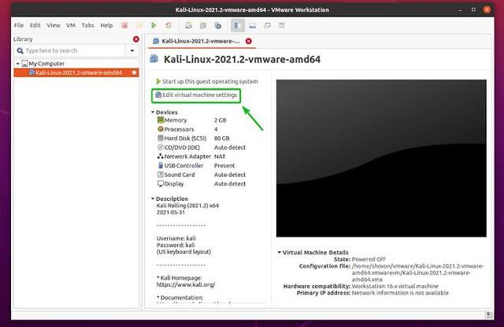The width and height of the screenshot is (504, 327).
Task: Open the Edit menu
Action: pyautogui.click(x=35, y=25)
